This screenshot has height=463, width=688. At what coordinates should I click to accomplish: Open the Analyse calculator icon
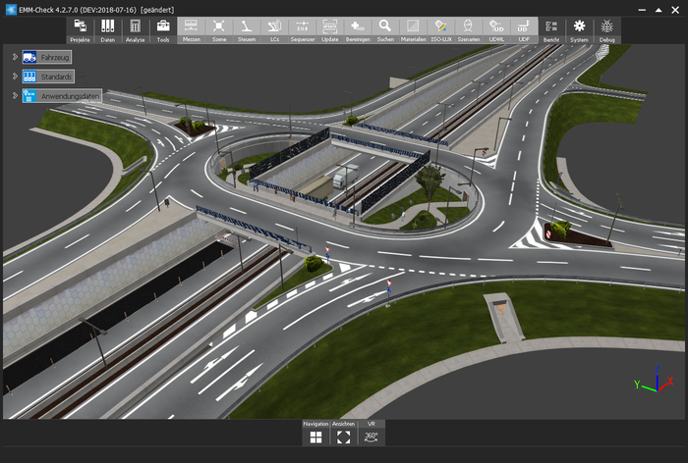point(135,28)
